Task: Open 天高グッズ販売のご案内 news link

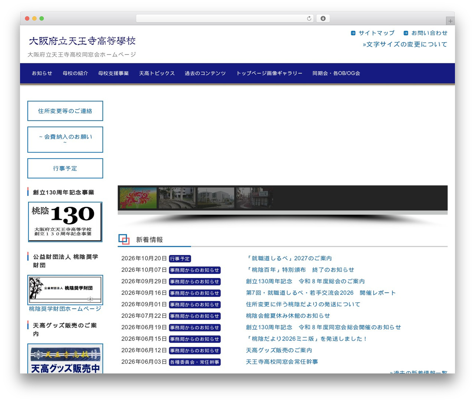Action: (279, 350)
